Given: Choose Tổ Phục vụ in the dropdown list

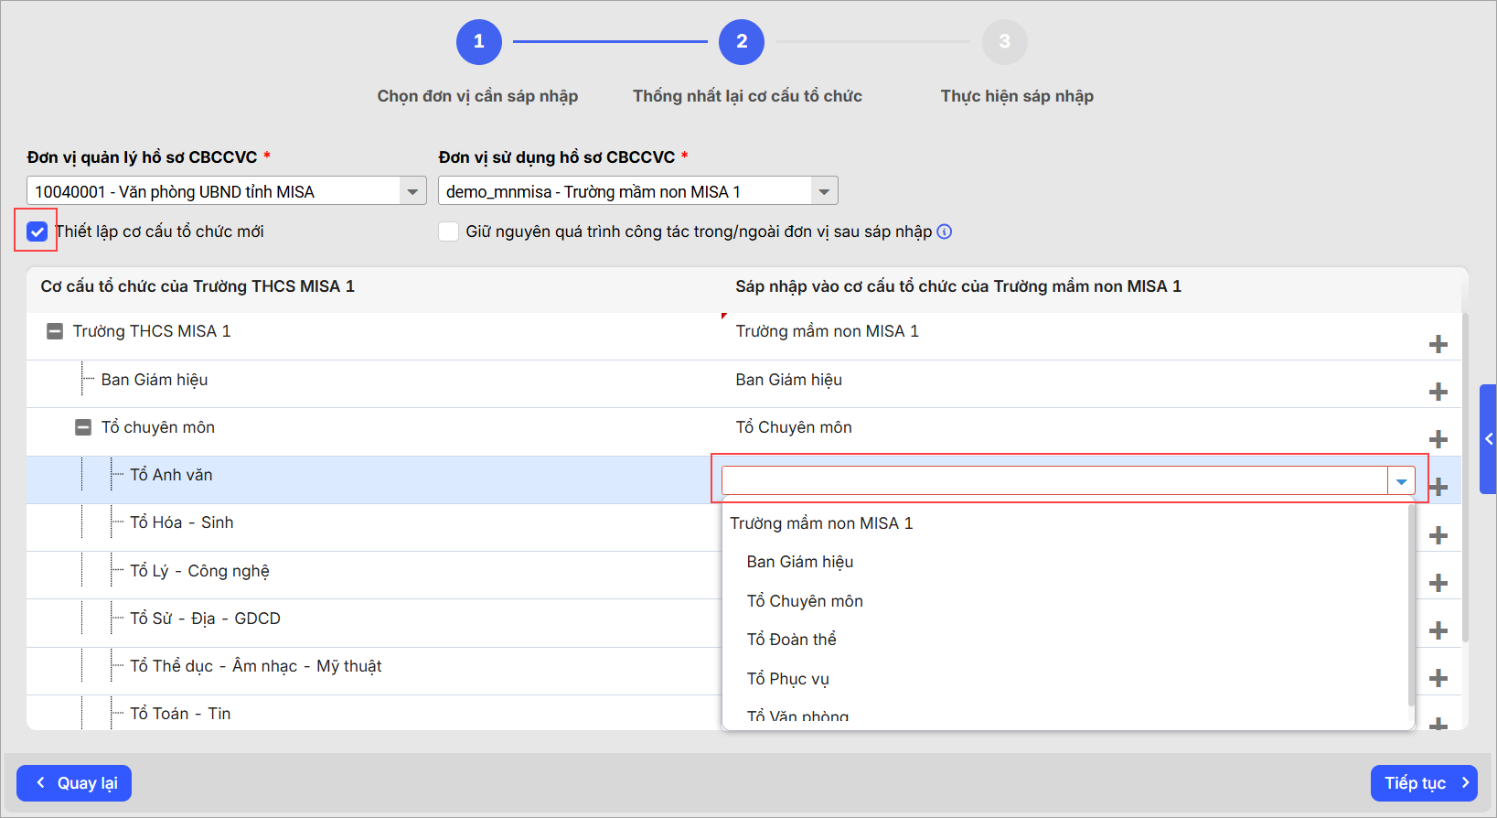Looking at the screenshot, I should tap(787, 679).
